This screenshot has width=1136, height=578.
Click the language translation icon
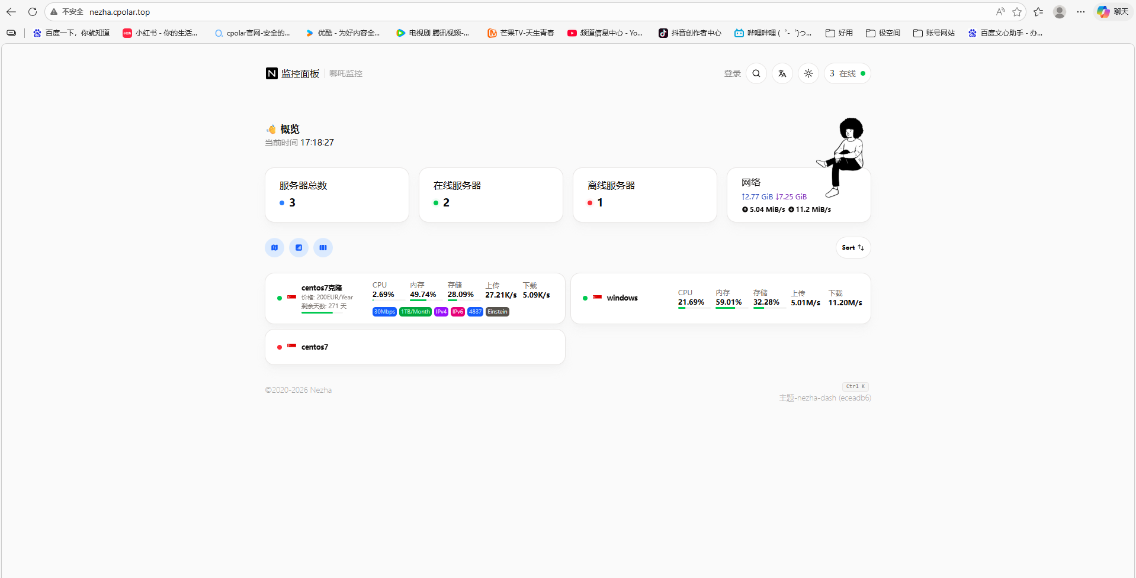[x=782, y=73]
